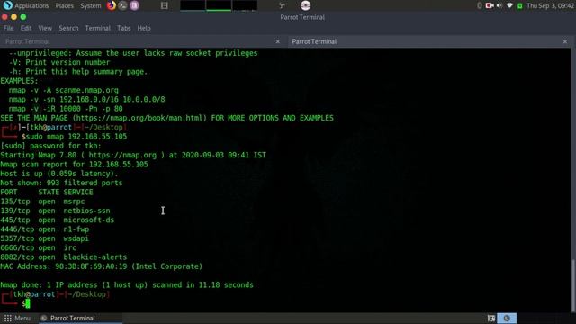Open the volume control tray icon

tap(499, 5)
